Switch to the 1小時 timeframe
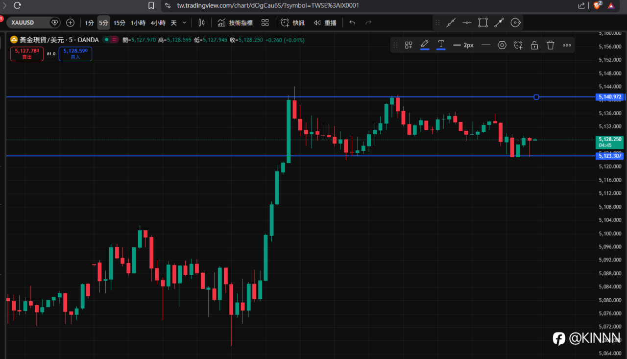627x359 pixels. (x=138, y=23)
